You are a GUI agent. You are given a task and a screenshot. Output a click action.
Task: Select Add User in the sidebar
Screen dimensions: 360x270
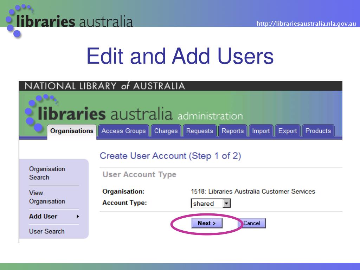click(x=43, y=216)
